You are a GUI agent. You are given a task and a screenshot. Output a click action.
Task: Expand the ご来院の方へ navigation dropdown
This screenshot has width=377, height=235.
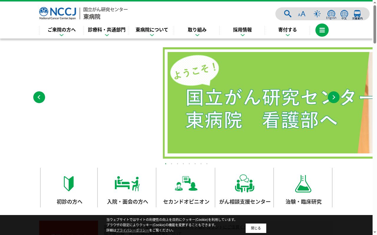click(62, 31)
